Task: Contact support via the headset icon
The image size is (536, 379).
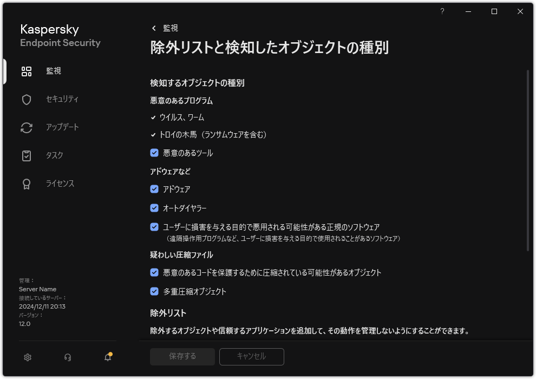Action: click(67, 357)
